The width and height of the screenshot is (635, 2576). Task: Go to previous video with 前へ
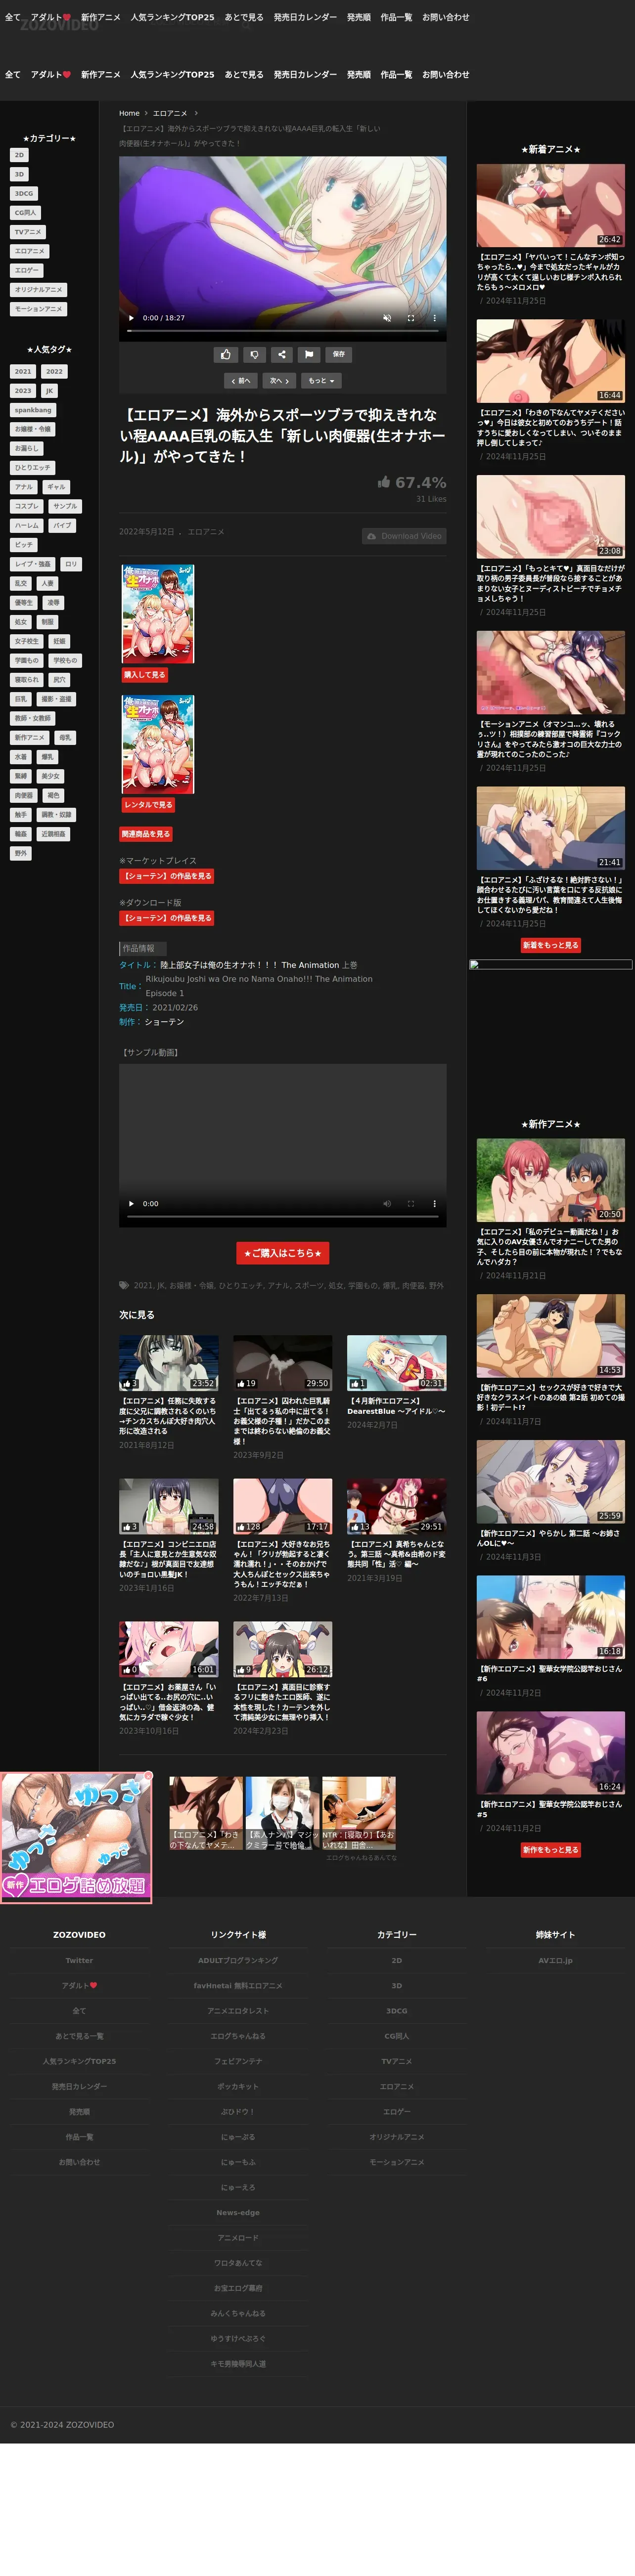click(241, 381)
